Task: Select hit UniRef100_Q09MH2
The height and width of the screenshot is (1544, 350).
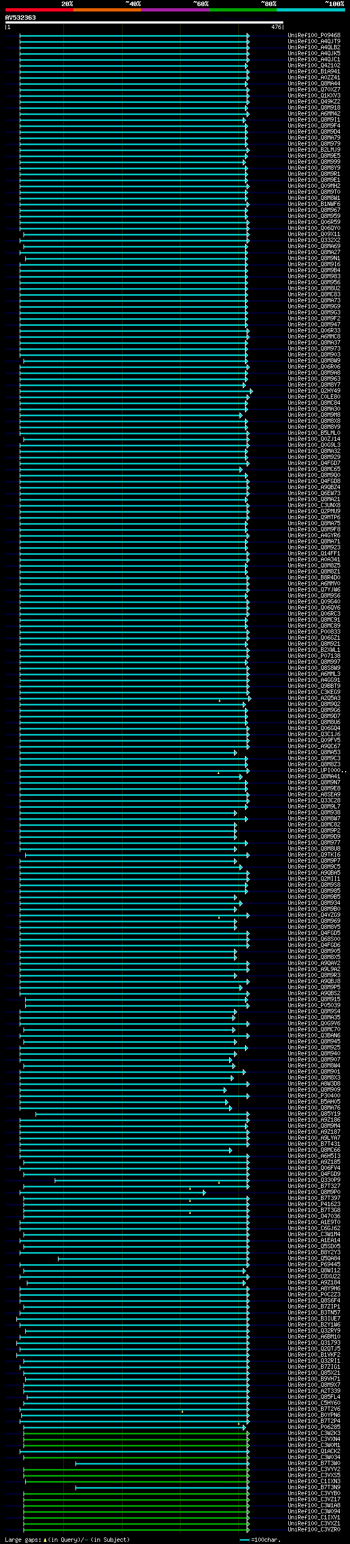Action: pos(314,186)
